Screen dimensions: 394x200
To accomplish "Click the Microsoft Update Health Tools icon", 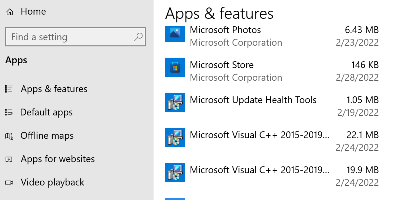I will [x=175, y=102].
